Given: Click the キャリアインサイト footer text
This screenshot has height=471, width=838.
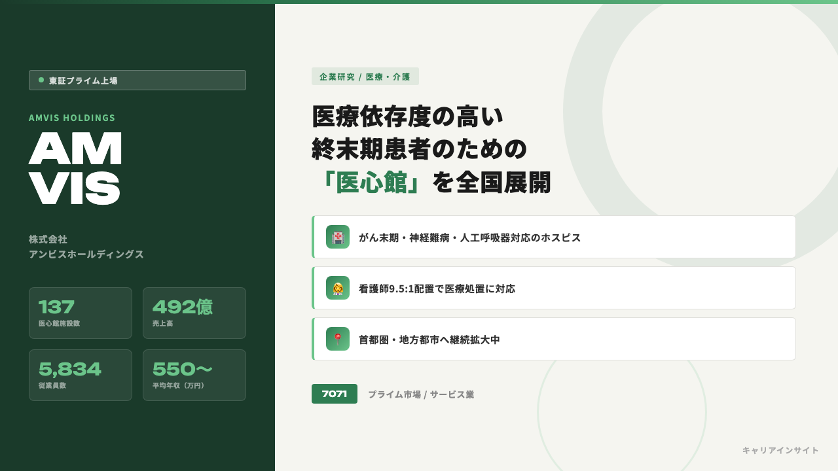Looking at the screenshot, I should tap(780, 450).
